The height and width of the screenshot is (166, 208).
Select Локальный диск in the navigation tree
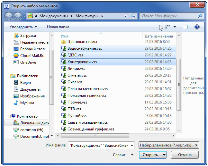tap(27, 123)
